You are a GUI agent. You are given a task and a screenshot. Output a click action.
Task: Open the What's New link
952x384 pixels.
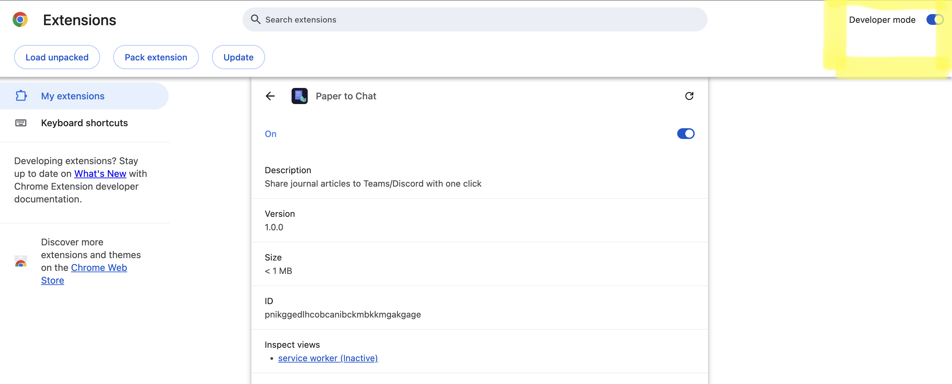[x=100, y=174]
